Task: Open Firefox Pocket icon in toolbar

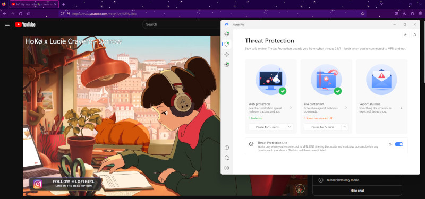Action: pos(396,14)
